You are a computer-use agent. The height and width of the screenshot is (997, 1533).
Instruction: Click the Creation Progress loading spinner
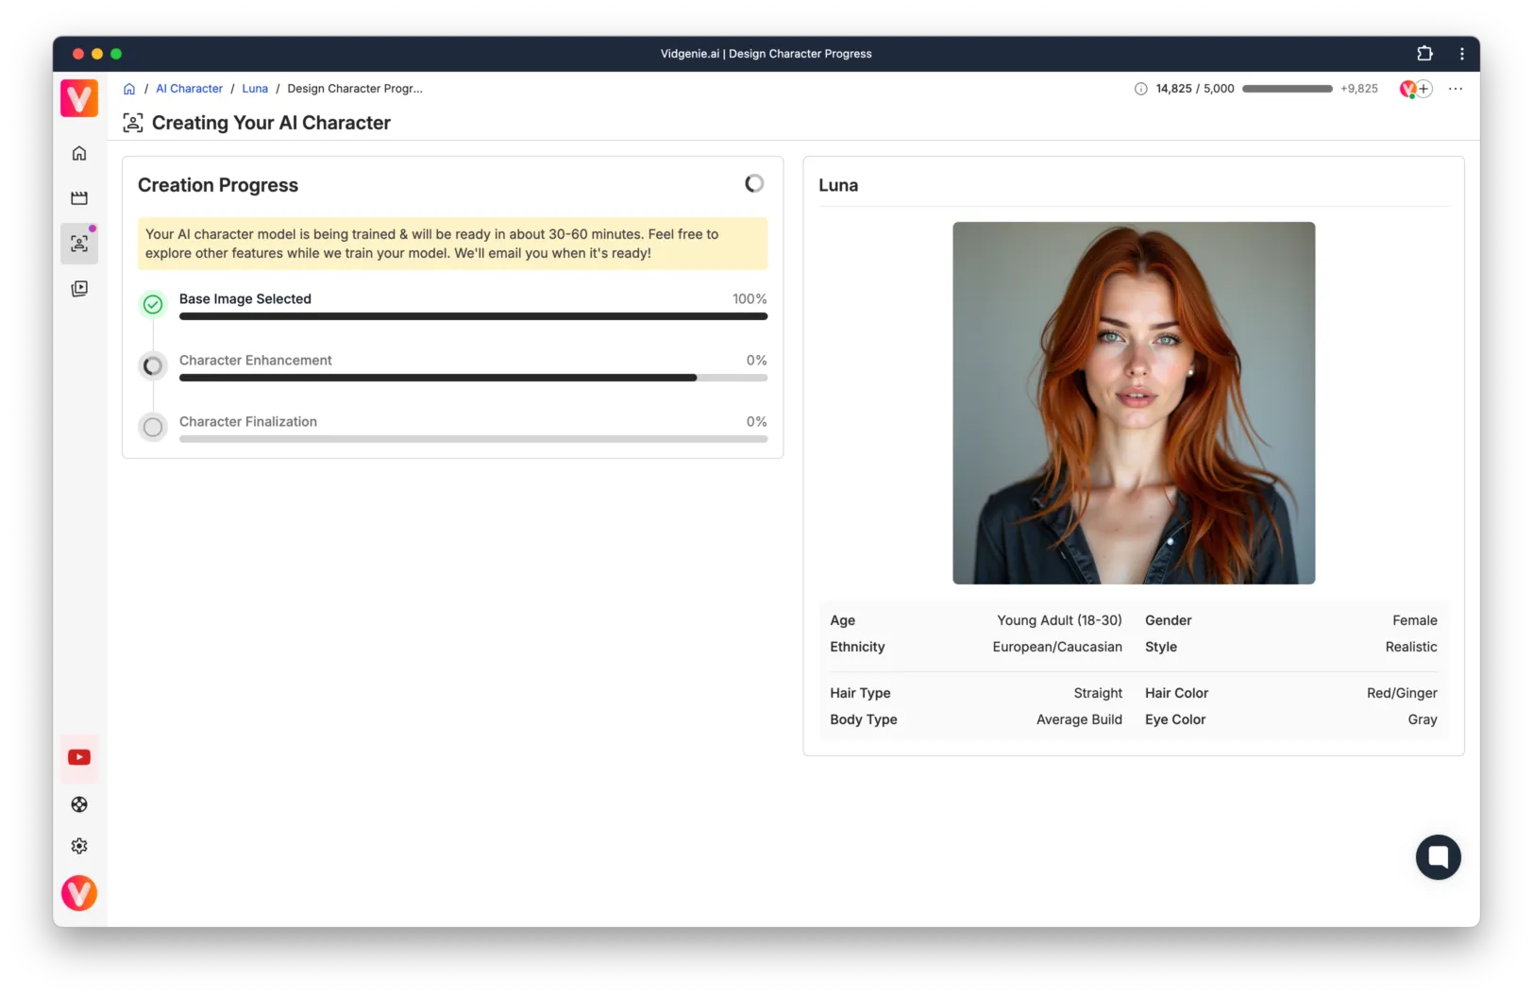(x=754, y=183)
